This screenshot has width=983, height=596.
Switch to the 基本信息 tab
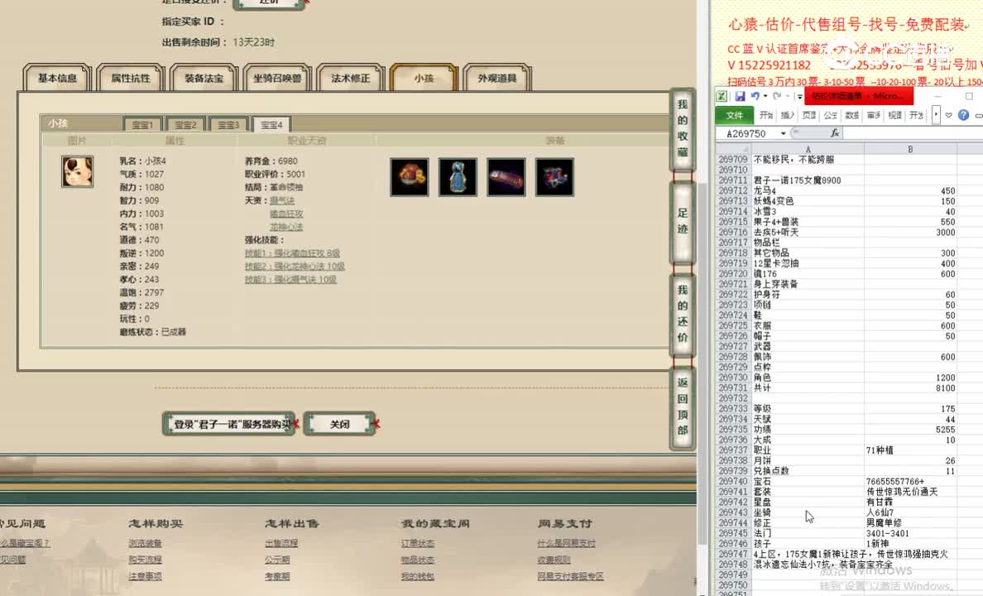coord(57,78)
